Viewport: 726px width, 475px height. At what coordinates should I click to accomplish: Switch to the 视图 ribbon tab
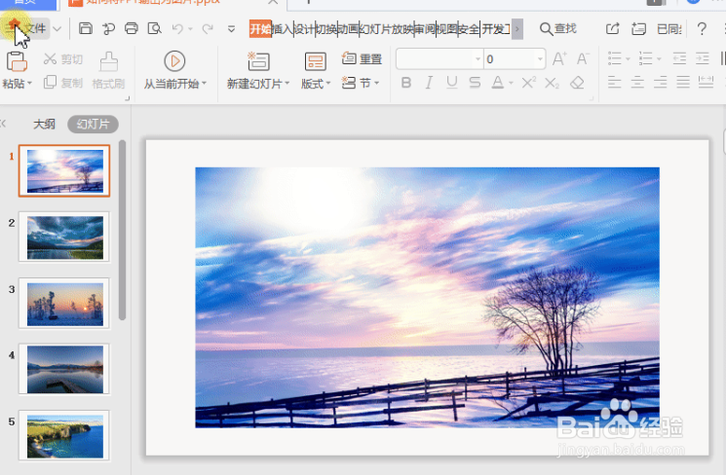446,29
